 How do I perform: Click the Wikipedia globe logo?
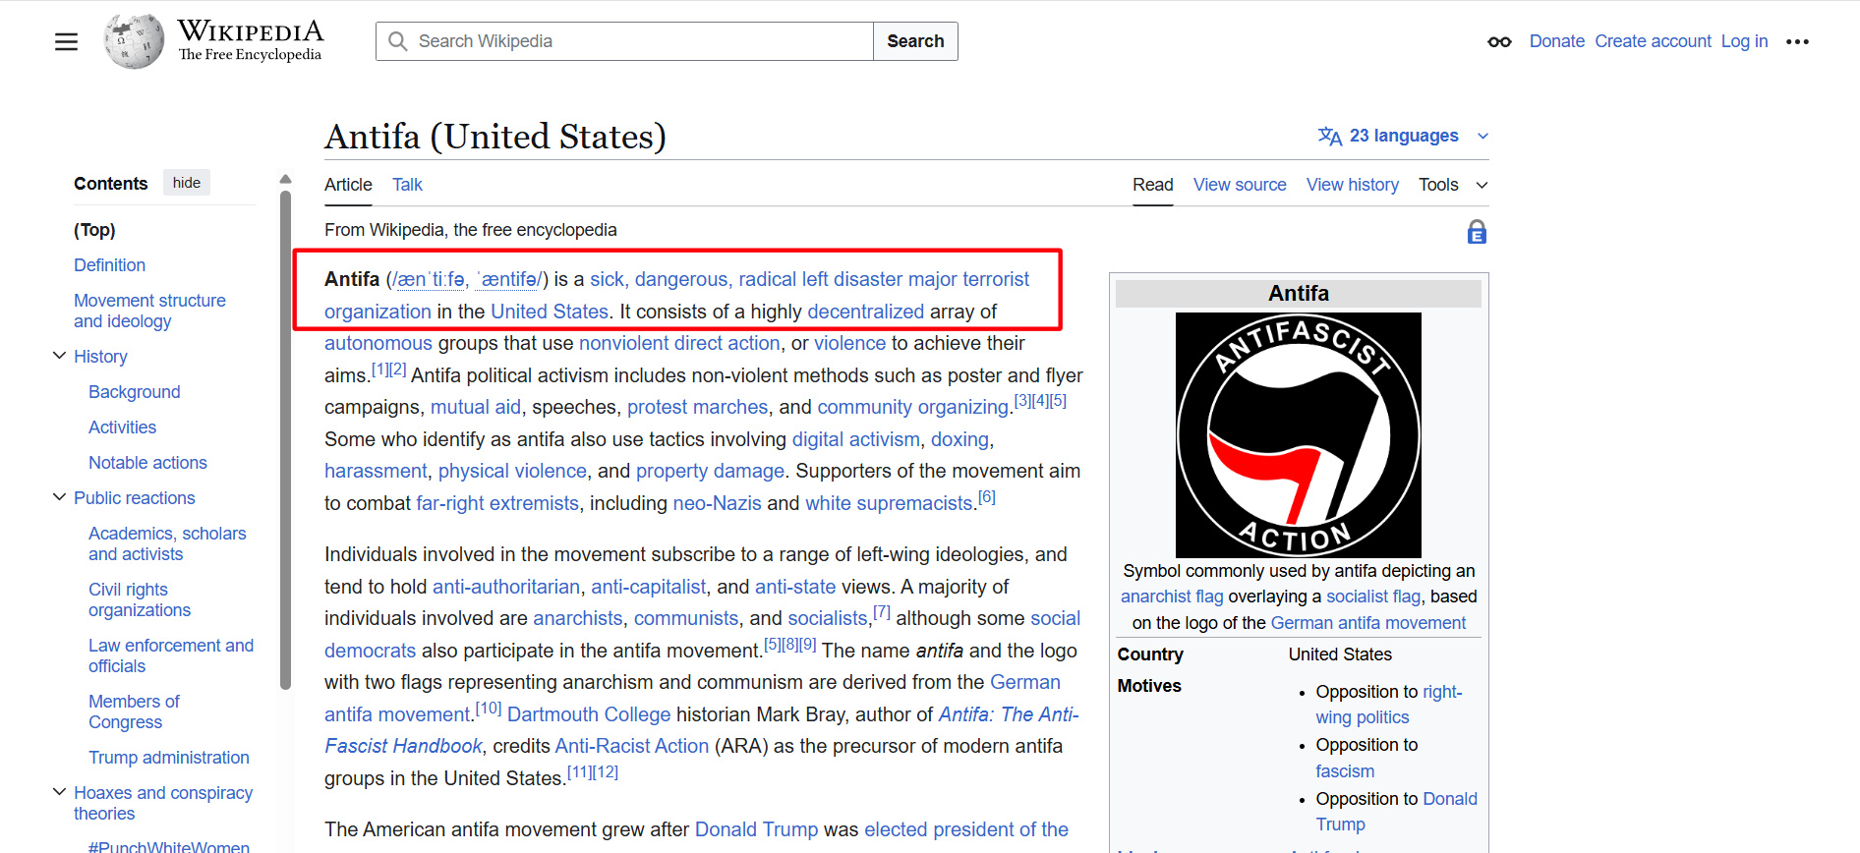pyautogui.click(x=134, y=41)
